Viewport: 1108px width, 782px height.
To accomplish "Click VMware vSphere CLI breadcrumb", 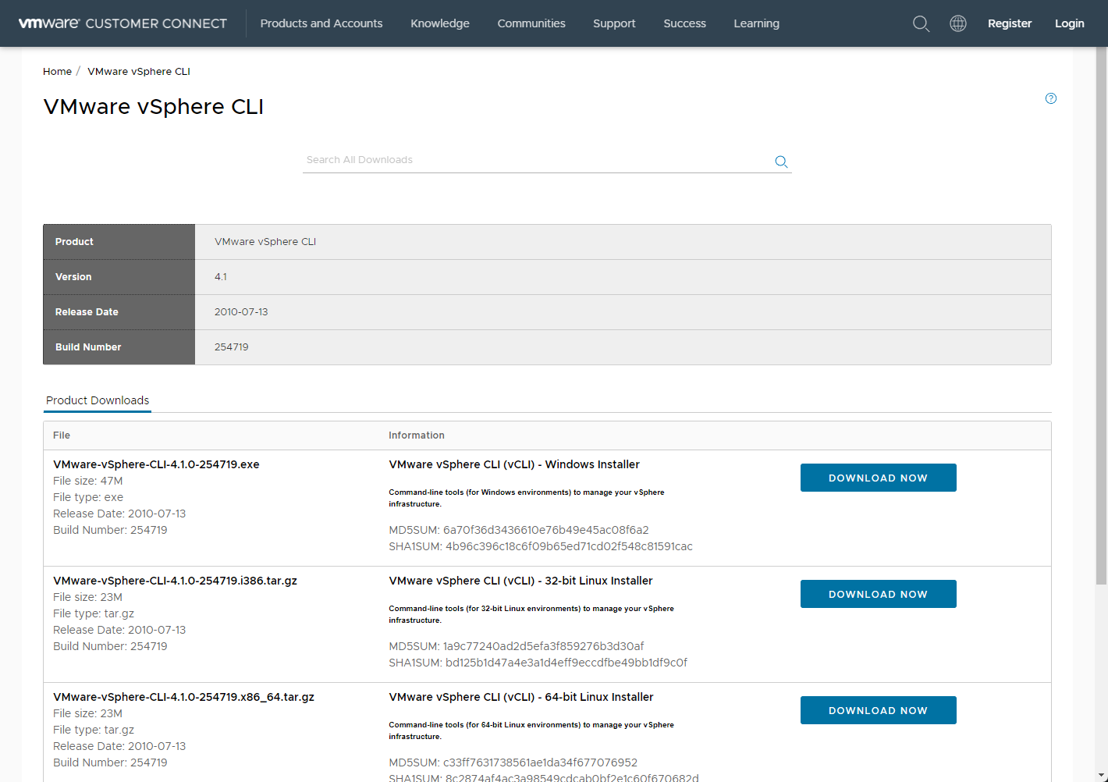I will 139,71.
